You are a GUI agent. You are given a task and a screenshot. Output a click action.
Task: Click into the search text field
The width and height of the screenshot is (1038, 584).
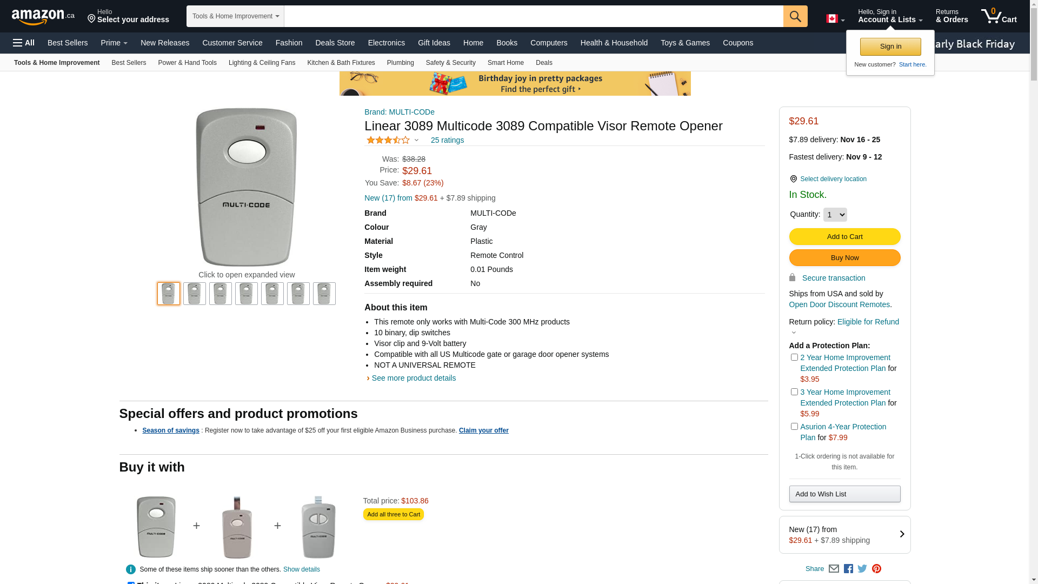[533, 16]
